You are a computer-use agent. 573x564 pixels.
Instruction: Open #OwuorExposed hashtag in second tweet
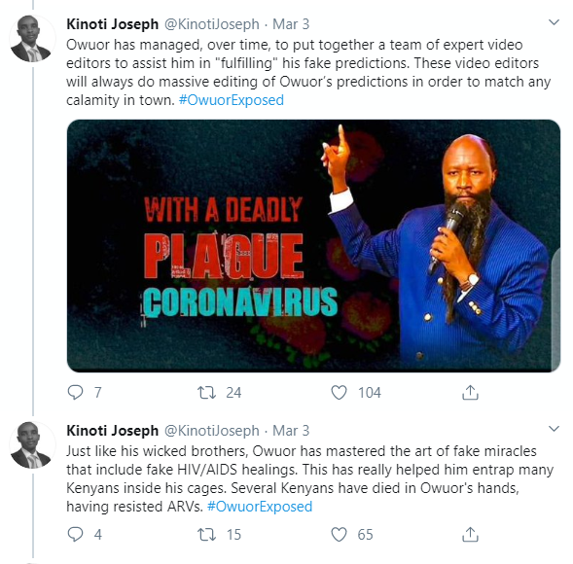click(x=260, y=507)
